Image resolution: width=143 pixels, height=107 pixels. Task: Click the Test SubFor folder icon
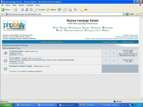click(5, 60)
